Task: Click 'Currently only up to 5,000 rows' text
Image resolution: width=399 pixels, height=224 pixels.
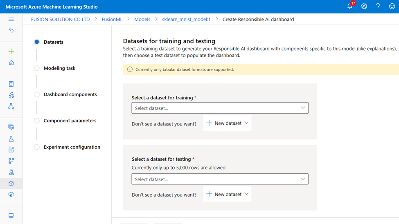Action: pos(179,168)
